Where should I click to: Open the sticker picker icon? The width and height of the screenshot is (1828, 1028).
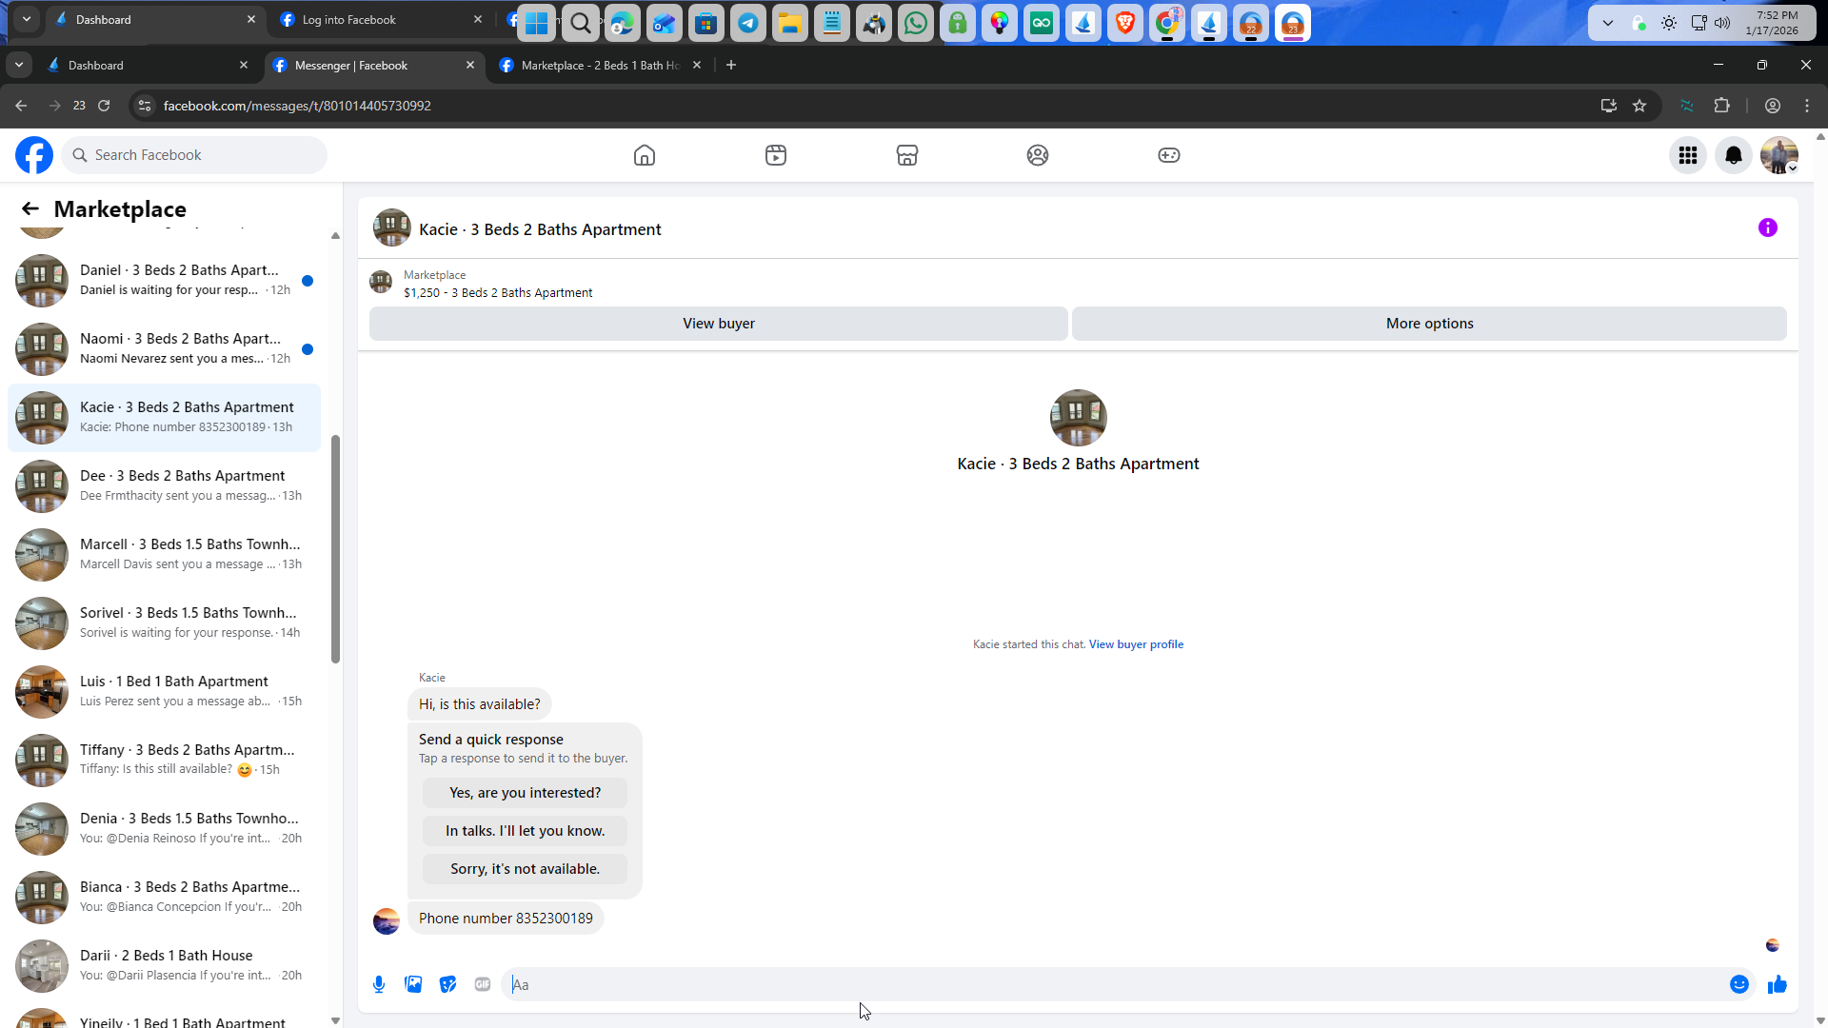coord(448,984)
